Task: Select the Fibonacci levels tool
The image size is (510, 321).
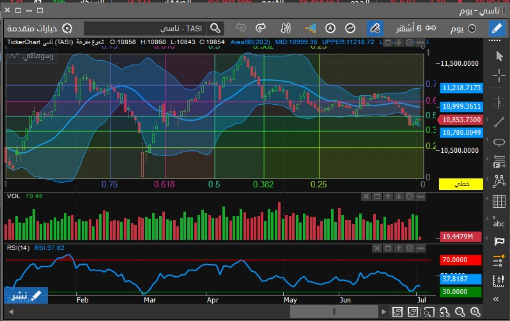Action: point(499,162)
